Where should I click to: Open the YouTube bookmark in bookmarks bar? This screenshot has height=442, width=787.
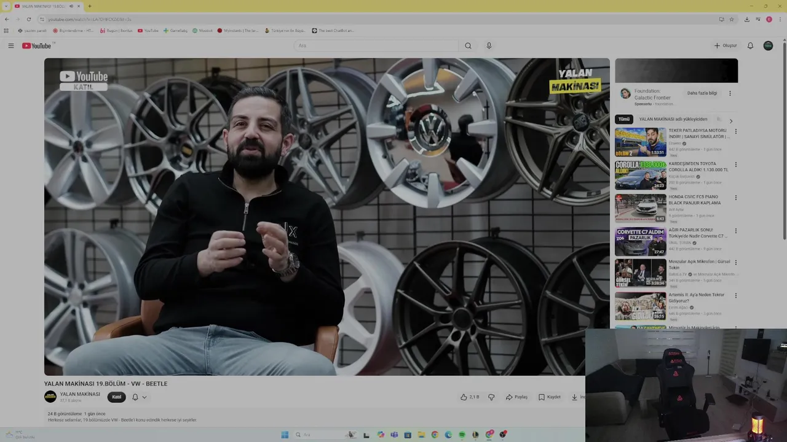(148, 30)
